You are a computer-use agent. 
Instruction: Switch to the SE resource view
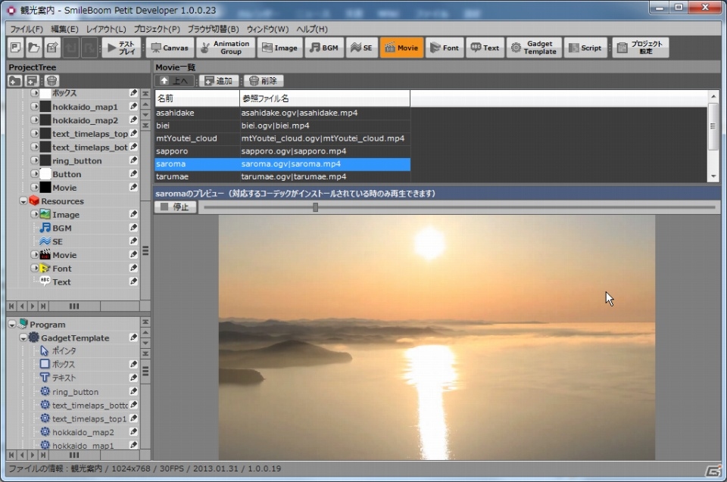tap(361, 47)
